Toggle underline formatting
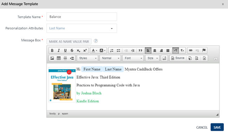Viewport: 228px width, 134px height. click(x=65, y=51)
